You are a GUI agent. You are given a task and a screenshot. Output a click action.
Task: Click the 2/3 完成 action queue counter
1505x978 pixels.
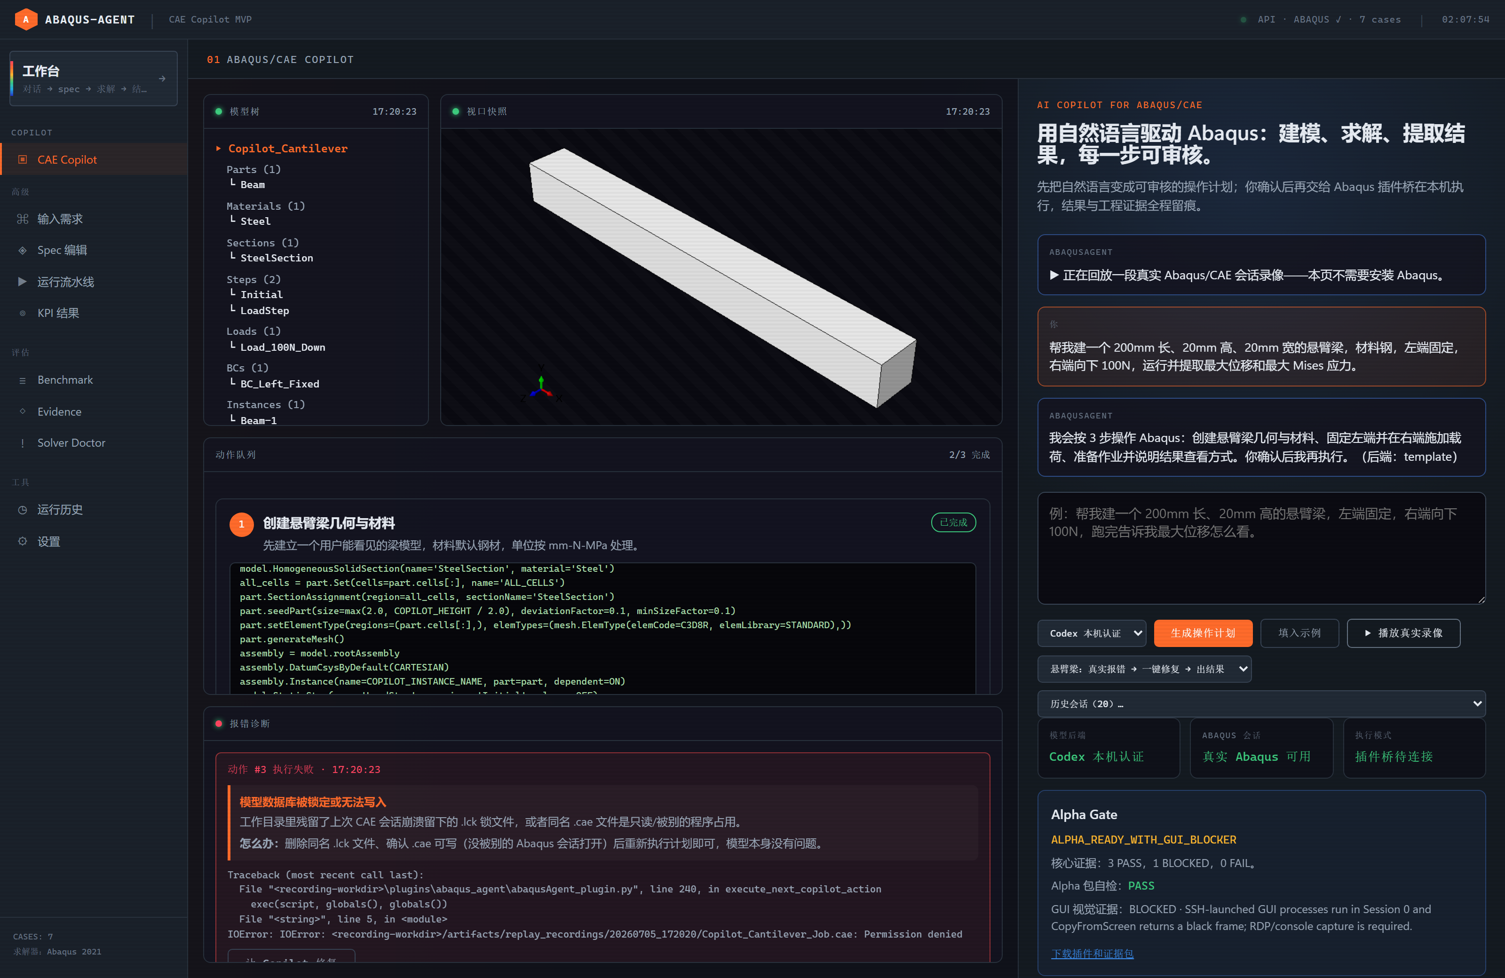click(x=969, y=455)
